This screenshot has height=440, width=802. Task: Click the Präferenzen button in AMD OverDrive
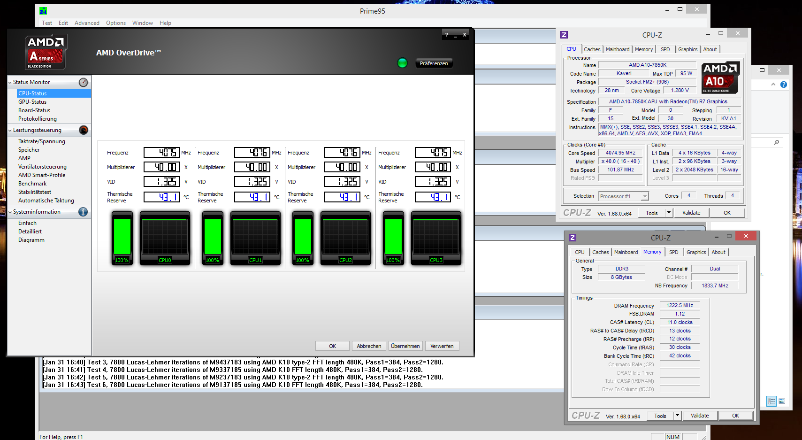coord(434,63)
